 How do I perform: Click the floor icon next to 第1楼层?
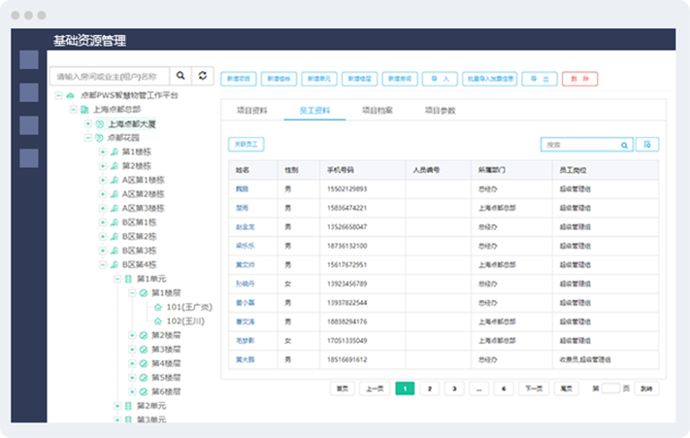click(x=144, y=293)
